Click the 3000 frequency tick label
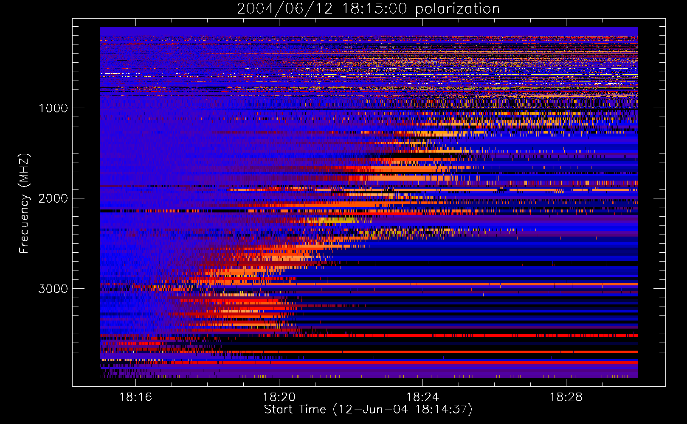 click(x=53, y=289)
